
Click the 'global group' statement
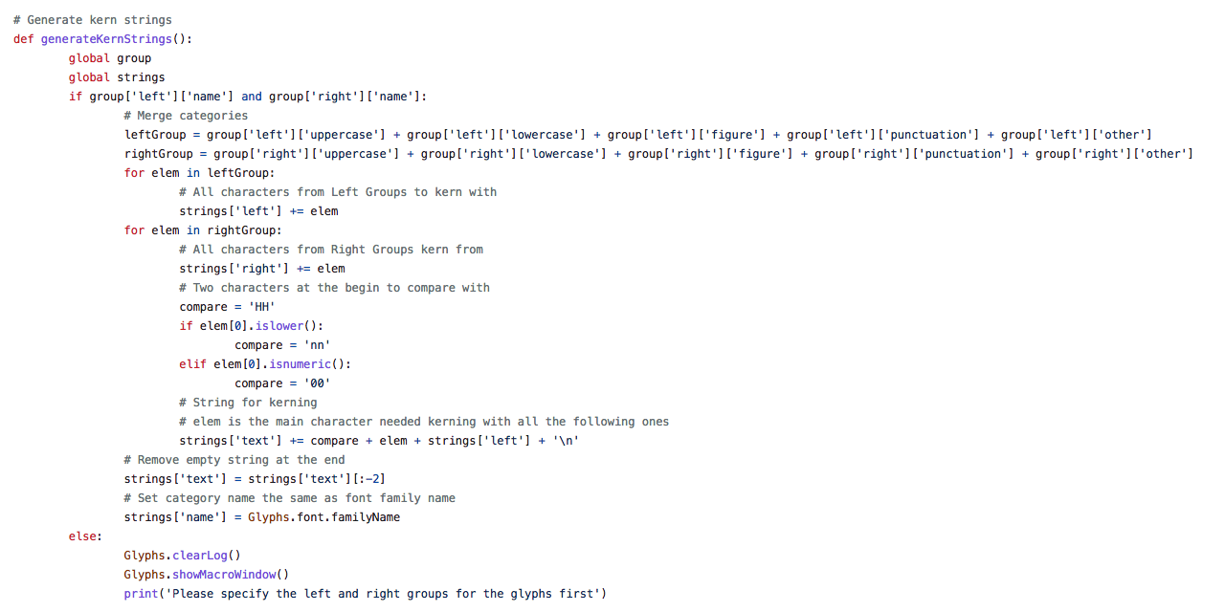coord(110,58)
